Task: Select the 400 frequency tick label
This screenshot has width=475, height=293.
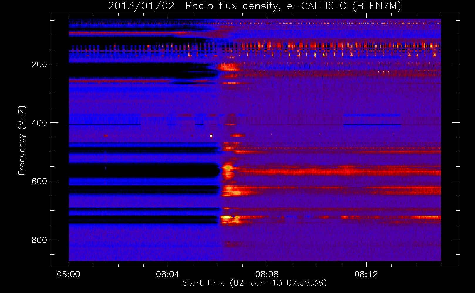Action: (39, 123)
